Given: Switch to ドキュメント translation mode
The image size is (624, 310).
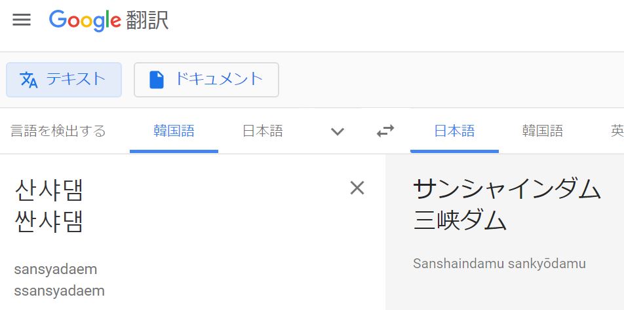Looking at the screenshot, I should tap(206, 80).
